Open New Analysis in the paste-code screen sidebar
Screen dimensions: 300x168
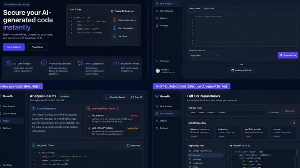(167, 4)
